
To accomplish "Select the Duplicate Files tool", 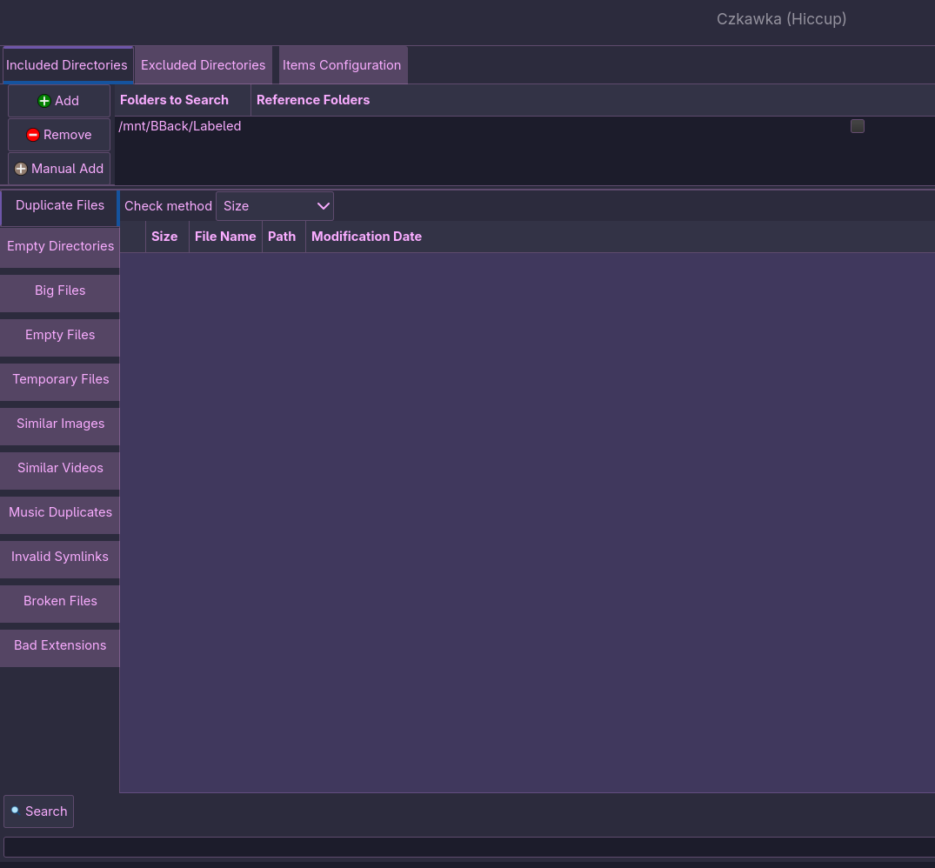I will [x=60, y=205].
